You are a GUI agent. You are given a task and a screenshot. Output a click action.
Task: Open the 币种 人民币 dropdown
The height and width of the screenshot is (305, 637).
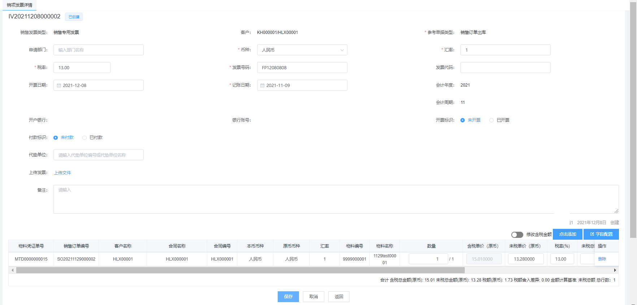click(x=302, y=50)
